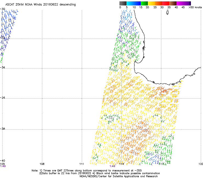The width and height of the screenshot is (203, 178).
Task: Select the yellow 20–25 knots legend segment
Action: pos(151,3)
